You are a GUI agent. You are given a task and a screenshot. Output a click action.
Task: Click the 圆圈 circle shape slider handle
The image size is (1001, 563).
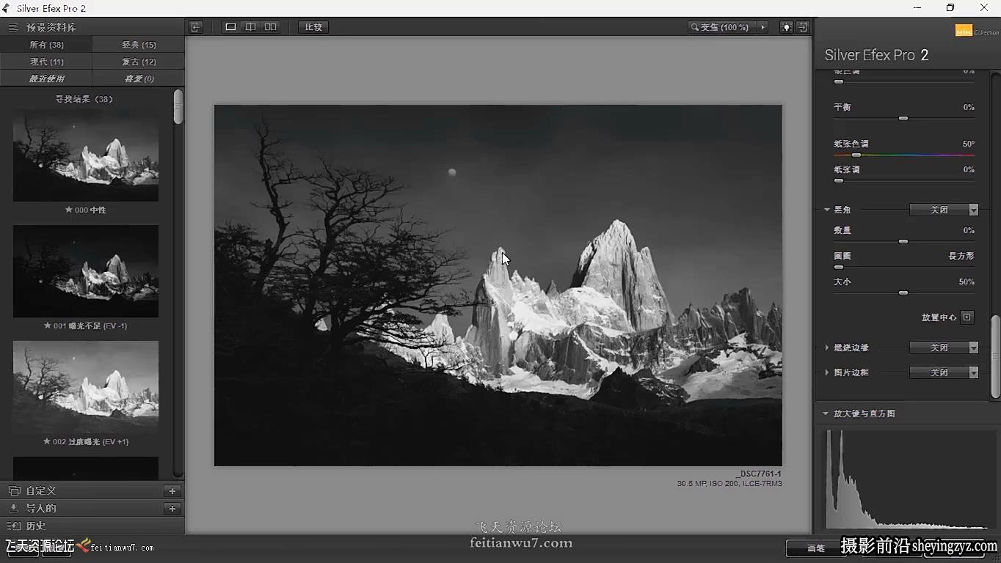[x=839, y=267]
